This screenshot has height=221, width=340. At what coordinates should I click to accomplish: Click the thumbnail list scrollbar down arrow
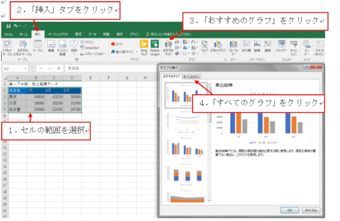(x=210, y=201)
